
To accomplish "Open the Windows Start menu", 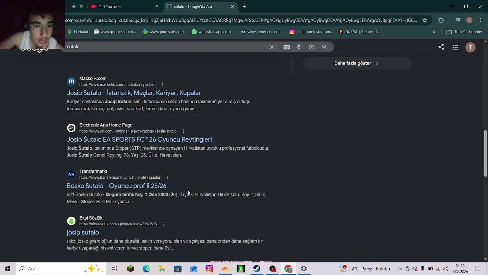I will click(x=8, y=269).
